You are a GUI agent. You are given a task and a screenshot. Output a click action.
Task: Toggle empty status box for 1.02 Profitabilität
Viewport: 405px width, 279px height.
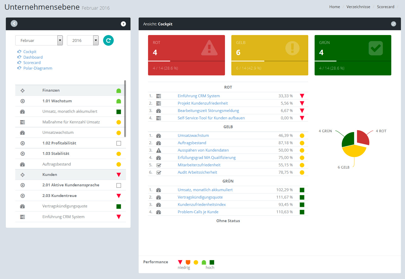pos(119,143)
